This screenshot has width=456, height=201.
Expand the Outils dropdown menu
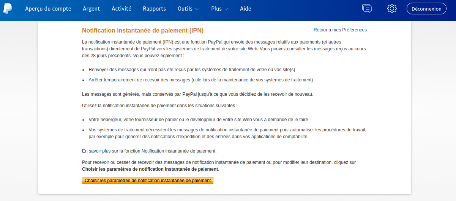click(188, 9)
